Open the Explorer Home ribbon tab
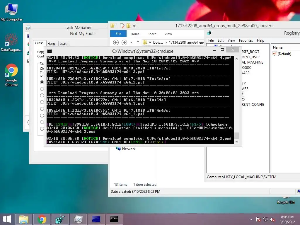 coord(135,34)
